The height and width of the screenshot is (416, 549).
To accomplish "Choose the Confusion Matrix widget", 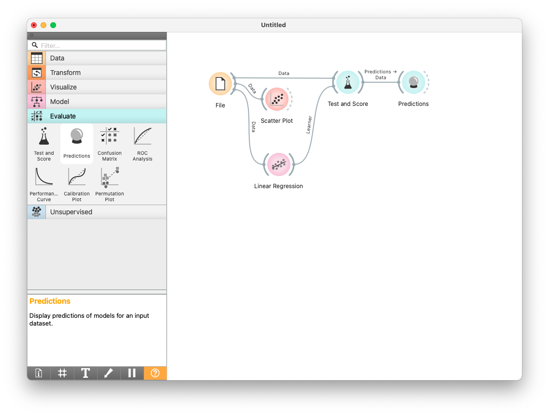I will (110, 144).
